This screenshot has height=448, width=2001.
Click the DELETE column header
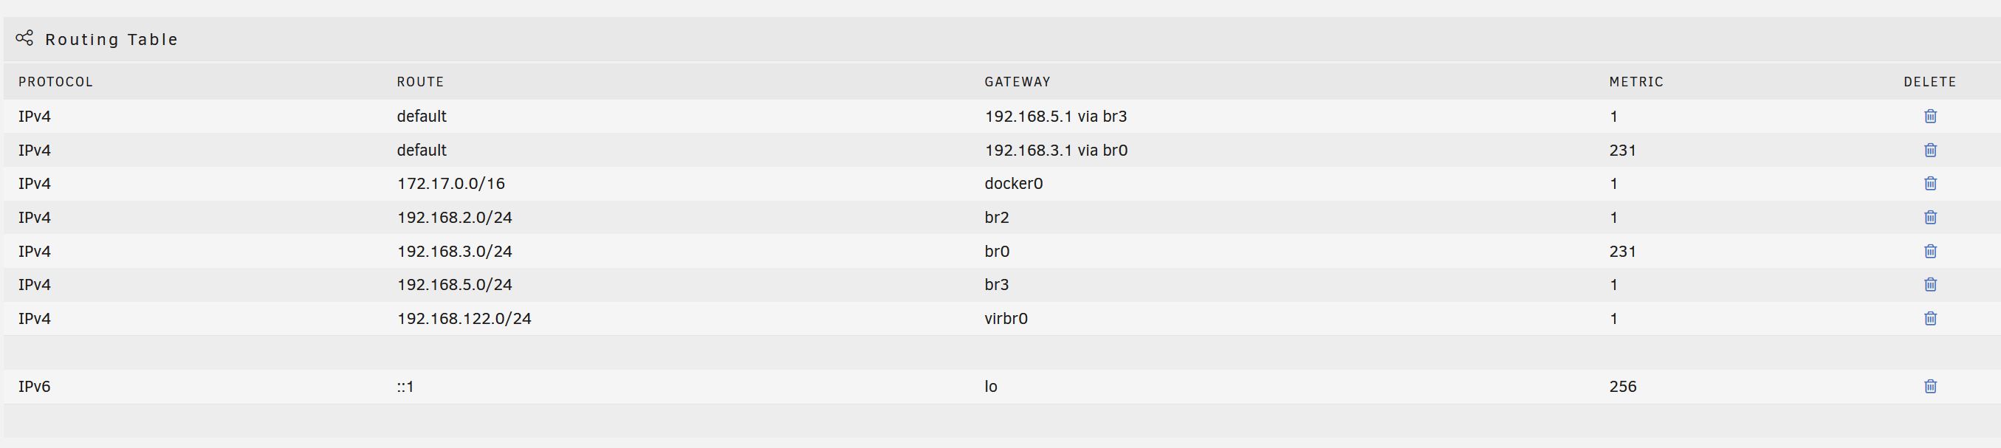(1930, 81)
